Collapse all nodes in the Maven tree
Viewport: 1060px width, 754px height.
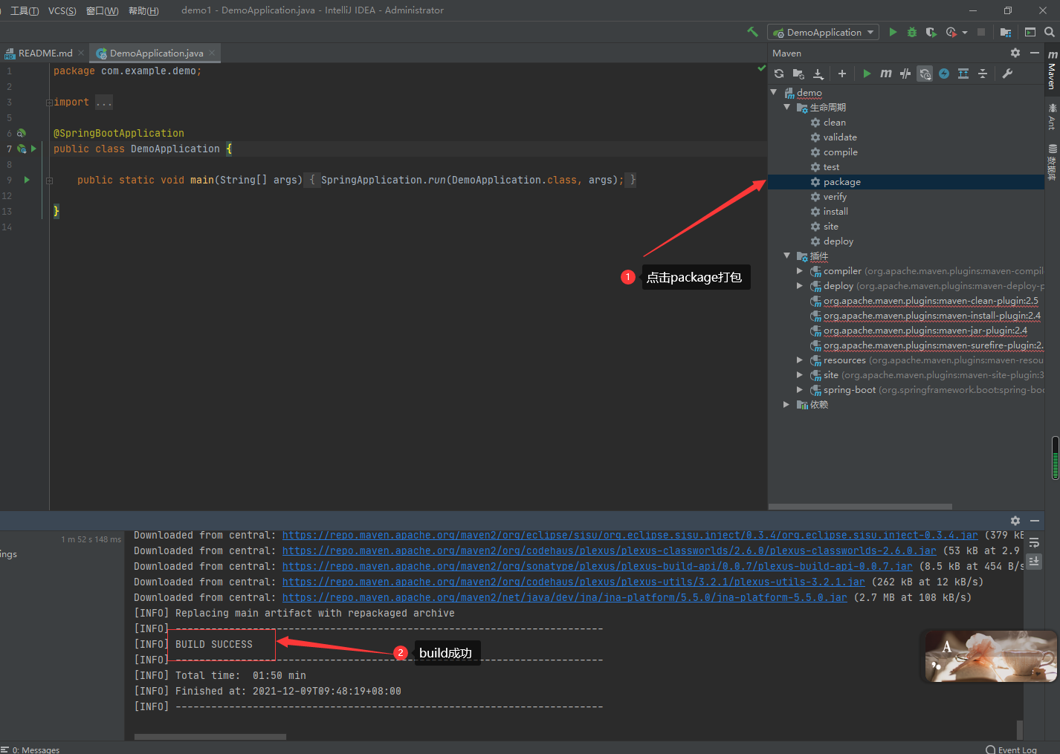(980, 74)
